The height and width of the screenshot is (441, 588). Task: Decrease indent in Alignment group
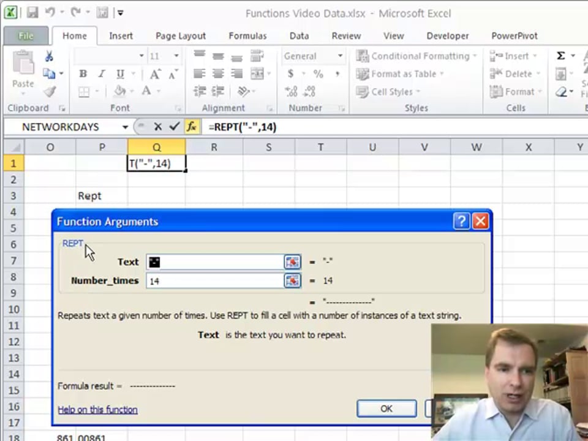click(200, 91)
